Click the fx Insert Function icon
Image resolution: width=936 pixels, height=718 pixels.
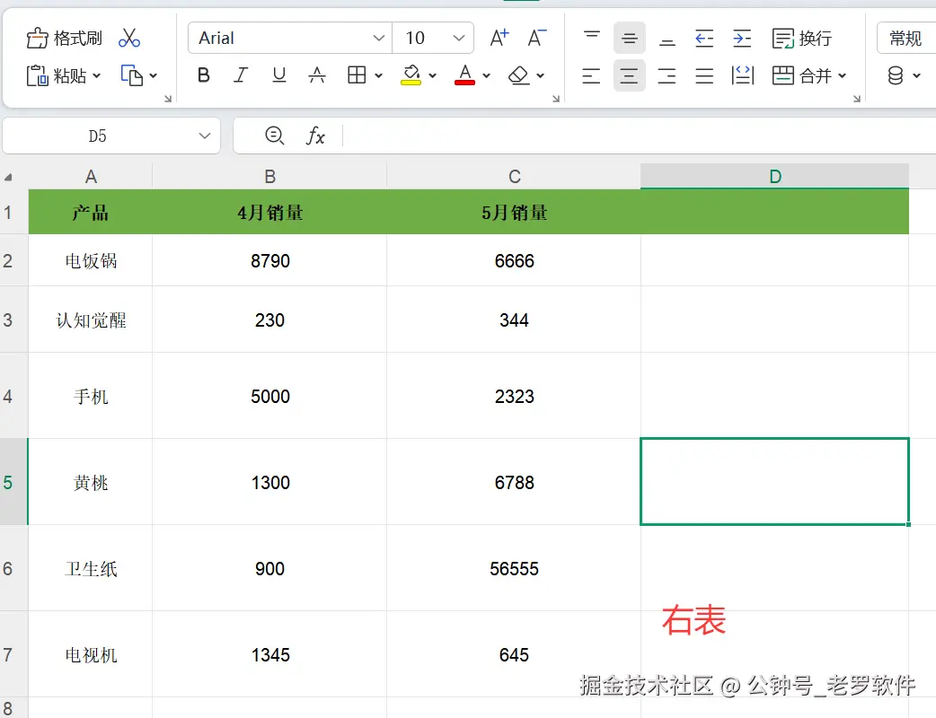[315, 136]
